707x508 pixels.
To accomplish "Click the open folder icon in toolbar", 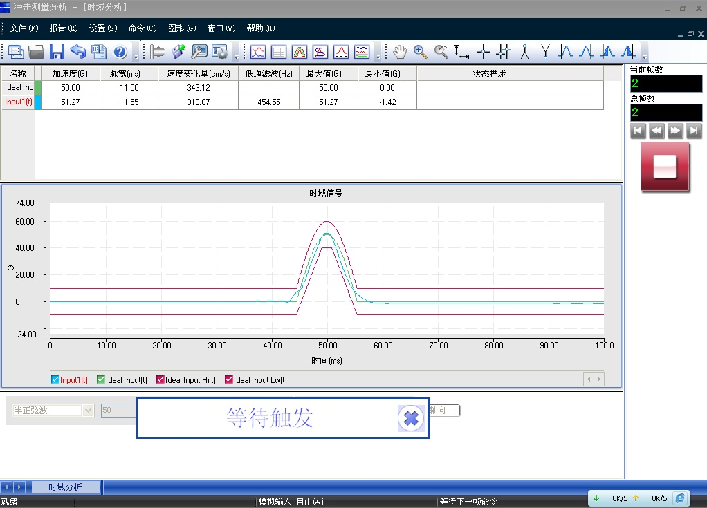I will (36, 52).
